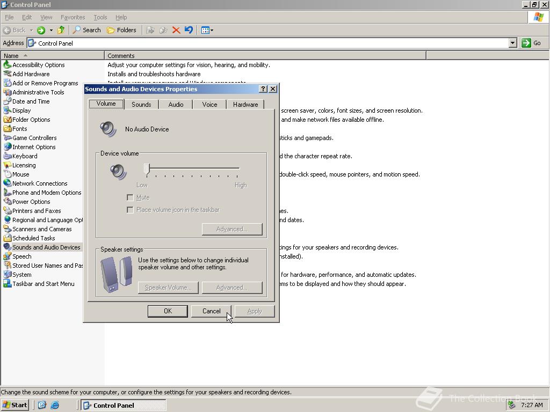The width and height of the screenshot is (550, 412).
Task: Select the Fonts folder icon
Action: tap(7, 129)
